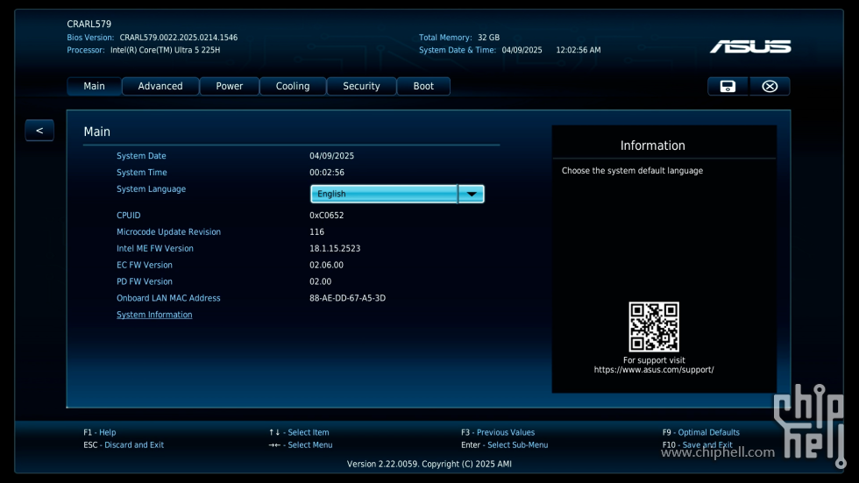Click the PD firmware value 02.00

point(321,281)
